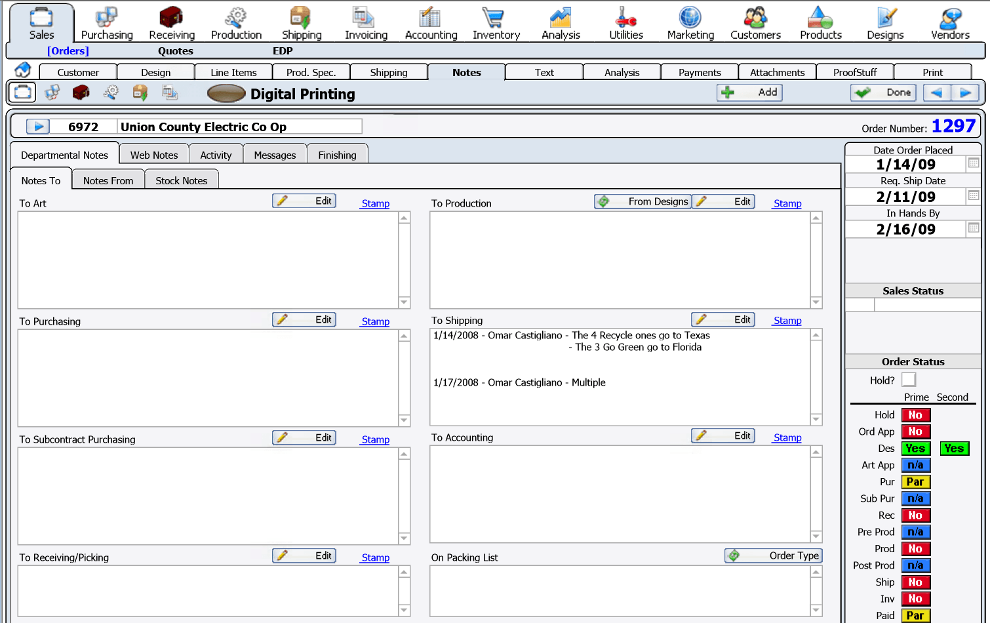Click the customer name field Union County Electric
Screen dimensions: 990x623
(240, 127)
